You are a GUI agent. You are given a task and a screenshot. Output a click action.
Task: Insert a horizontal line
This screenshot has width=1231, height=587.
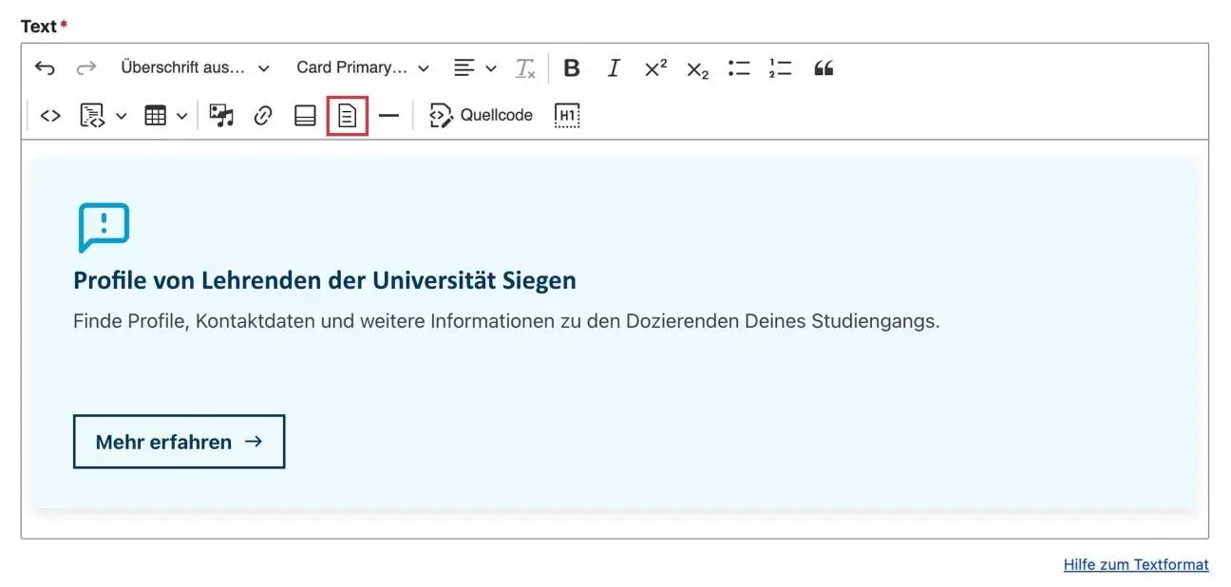click(388, 115)
